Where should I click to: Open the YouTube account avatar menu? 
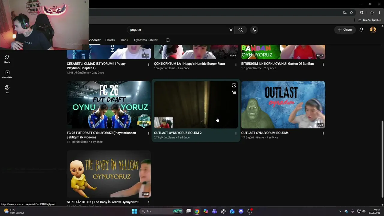click(x=373, y=30)
